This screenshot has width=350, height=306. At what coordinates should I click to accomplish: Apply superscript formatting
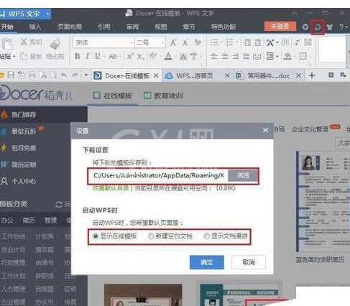coord(130,56)
